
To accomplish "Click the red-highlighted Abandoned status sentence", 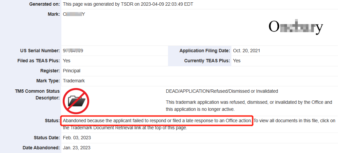I will click(x=157, y=121).
